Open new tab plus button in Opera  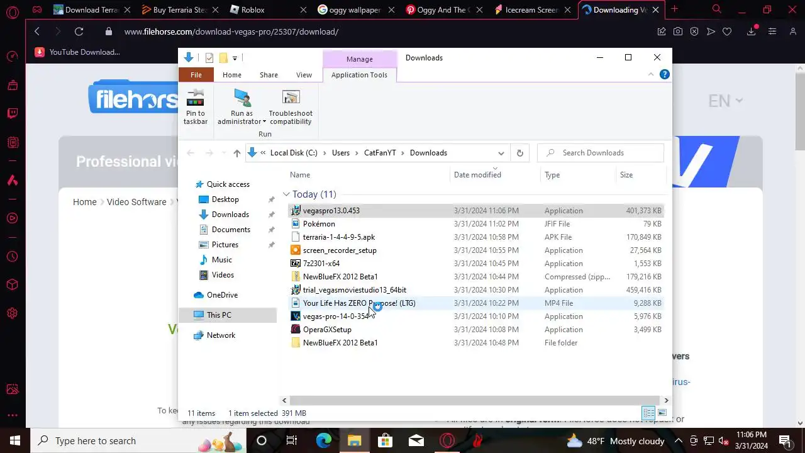[x=674, y=9]
